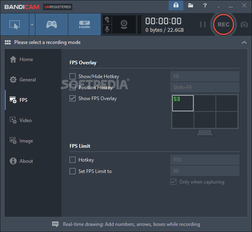
Task: Click the Shift+F9 hotkey field
Action: click(x=205, y=88)
